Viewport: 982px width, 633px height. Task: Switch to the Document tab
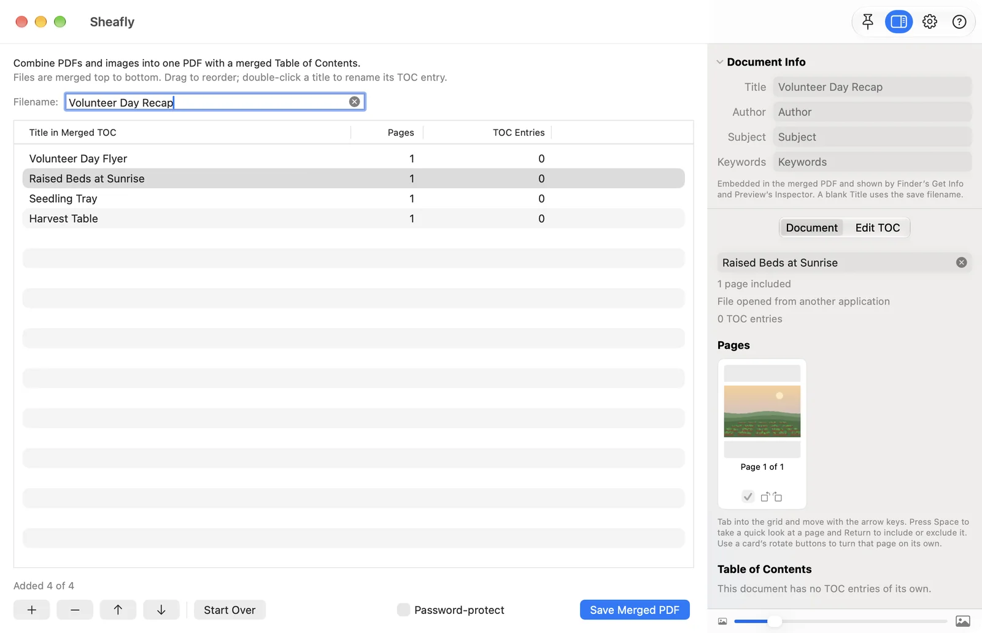pyautogui.click(x=811, y=228)
